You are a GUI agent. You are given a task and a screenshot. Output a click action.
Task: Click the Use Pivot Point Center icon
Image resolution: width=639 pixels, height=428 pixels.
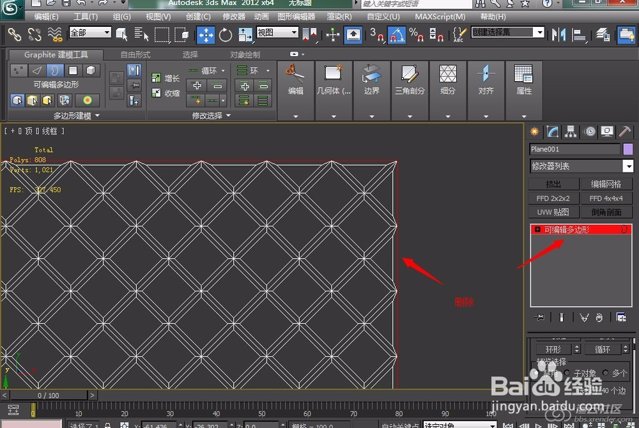tap(309, 34)
